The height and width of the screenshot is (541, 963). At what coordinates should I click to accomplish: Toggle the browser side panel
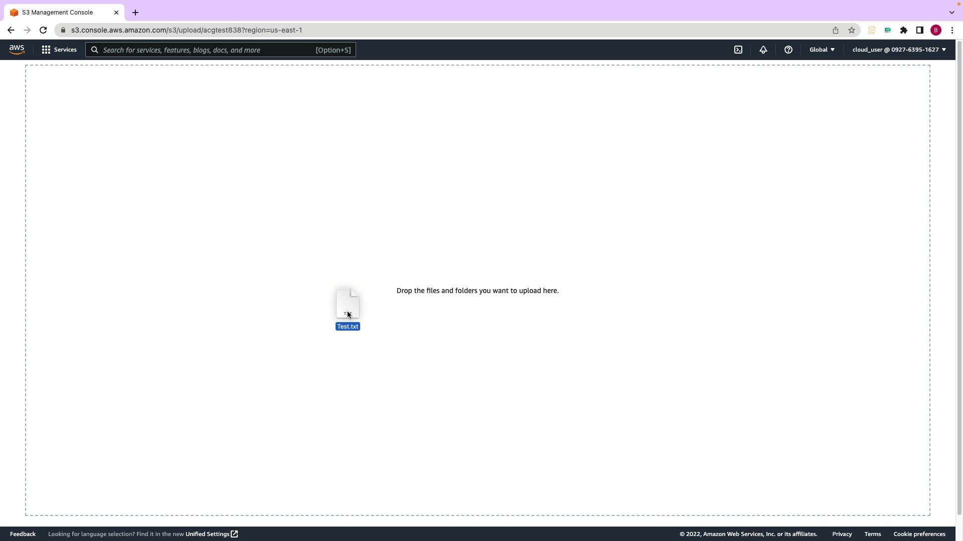click(919, 30)
